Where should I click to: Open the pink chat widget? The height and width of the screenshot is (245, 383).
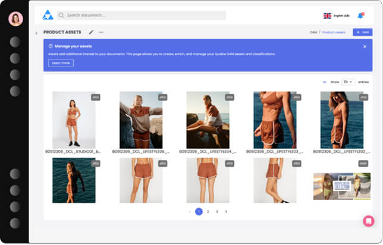(369, 221)
